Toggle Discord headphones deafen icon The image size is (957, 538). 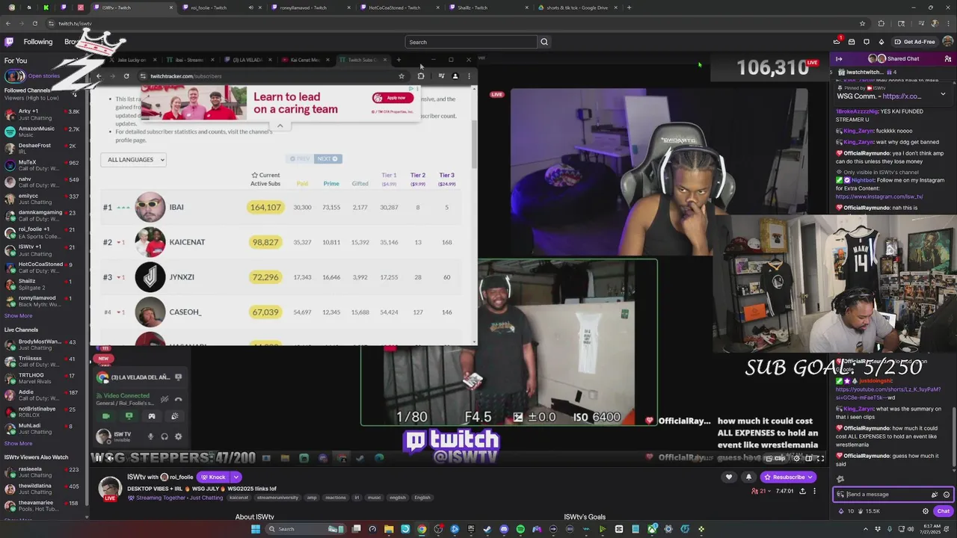click(x=164, y=436)
